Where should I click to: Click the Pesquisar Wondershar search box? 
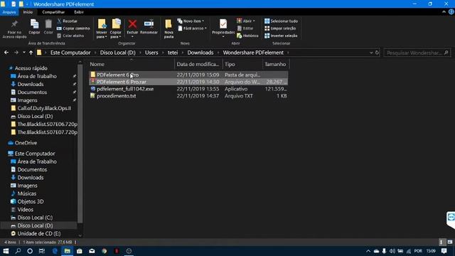[417, 53]
